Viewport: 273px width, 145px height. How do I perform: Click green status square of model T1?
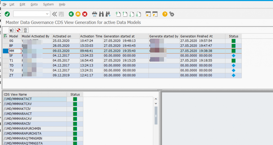[234, 61]
